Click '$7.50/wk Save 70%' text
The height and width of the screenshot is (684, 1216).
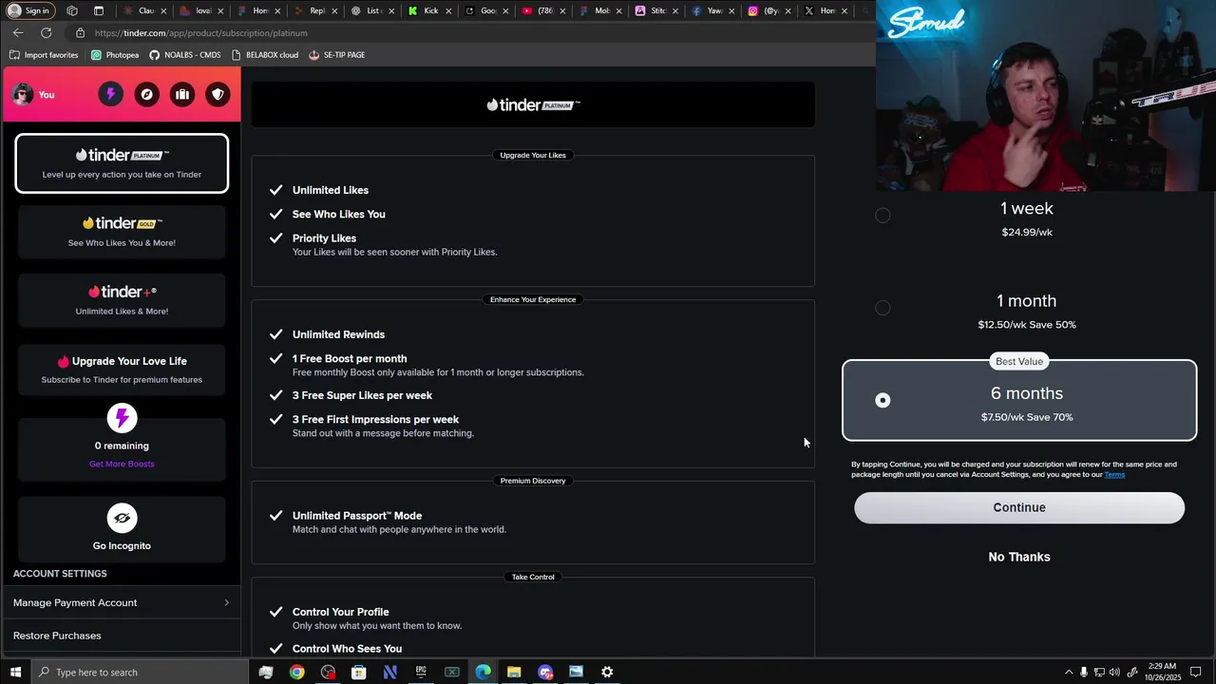1027,417
